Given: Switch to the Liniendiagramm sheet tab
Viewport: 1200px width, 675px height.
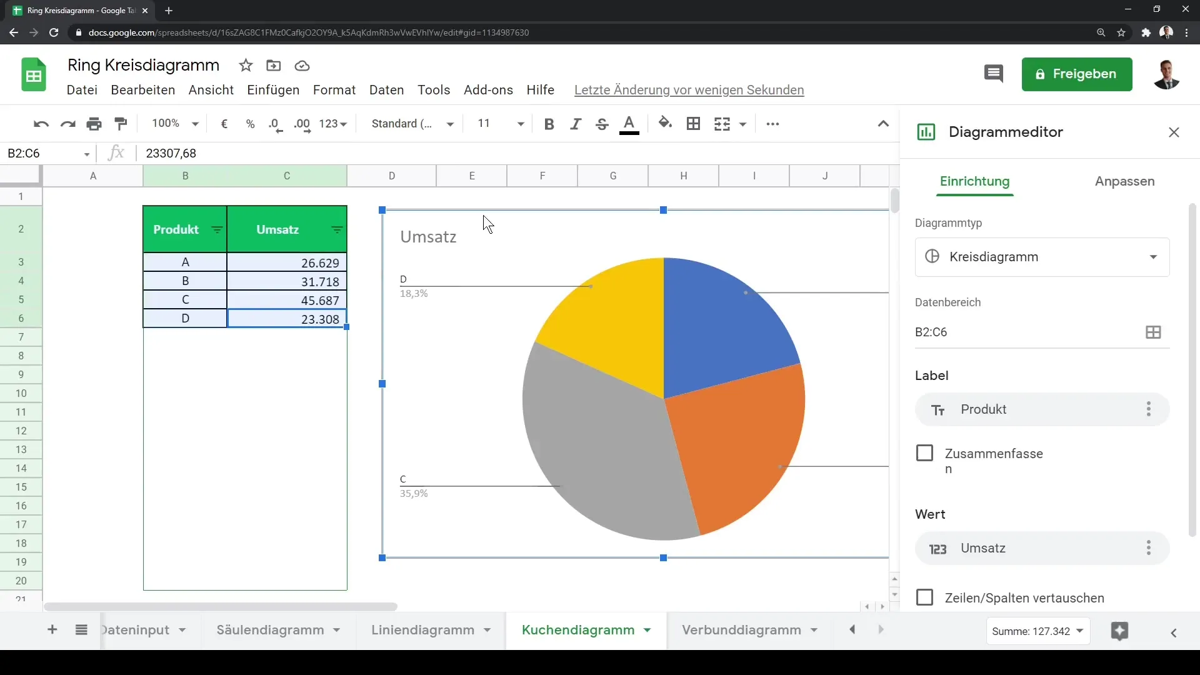Looking at the screenshot, I should 422,630.
